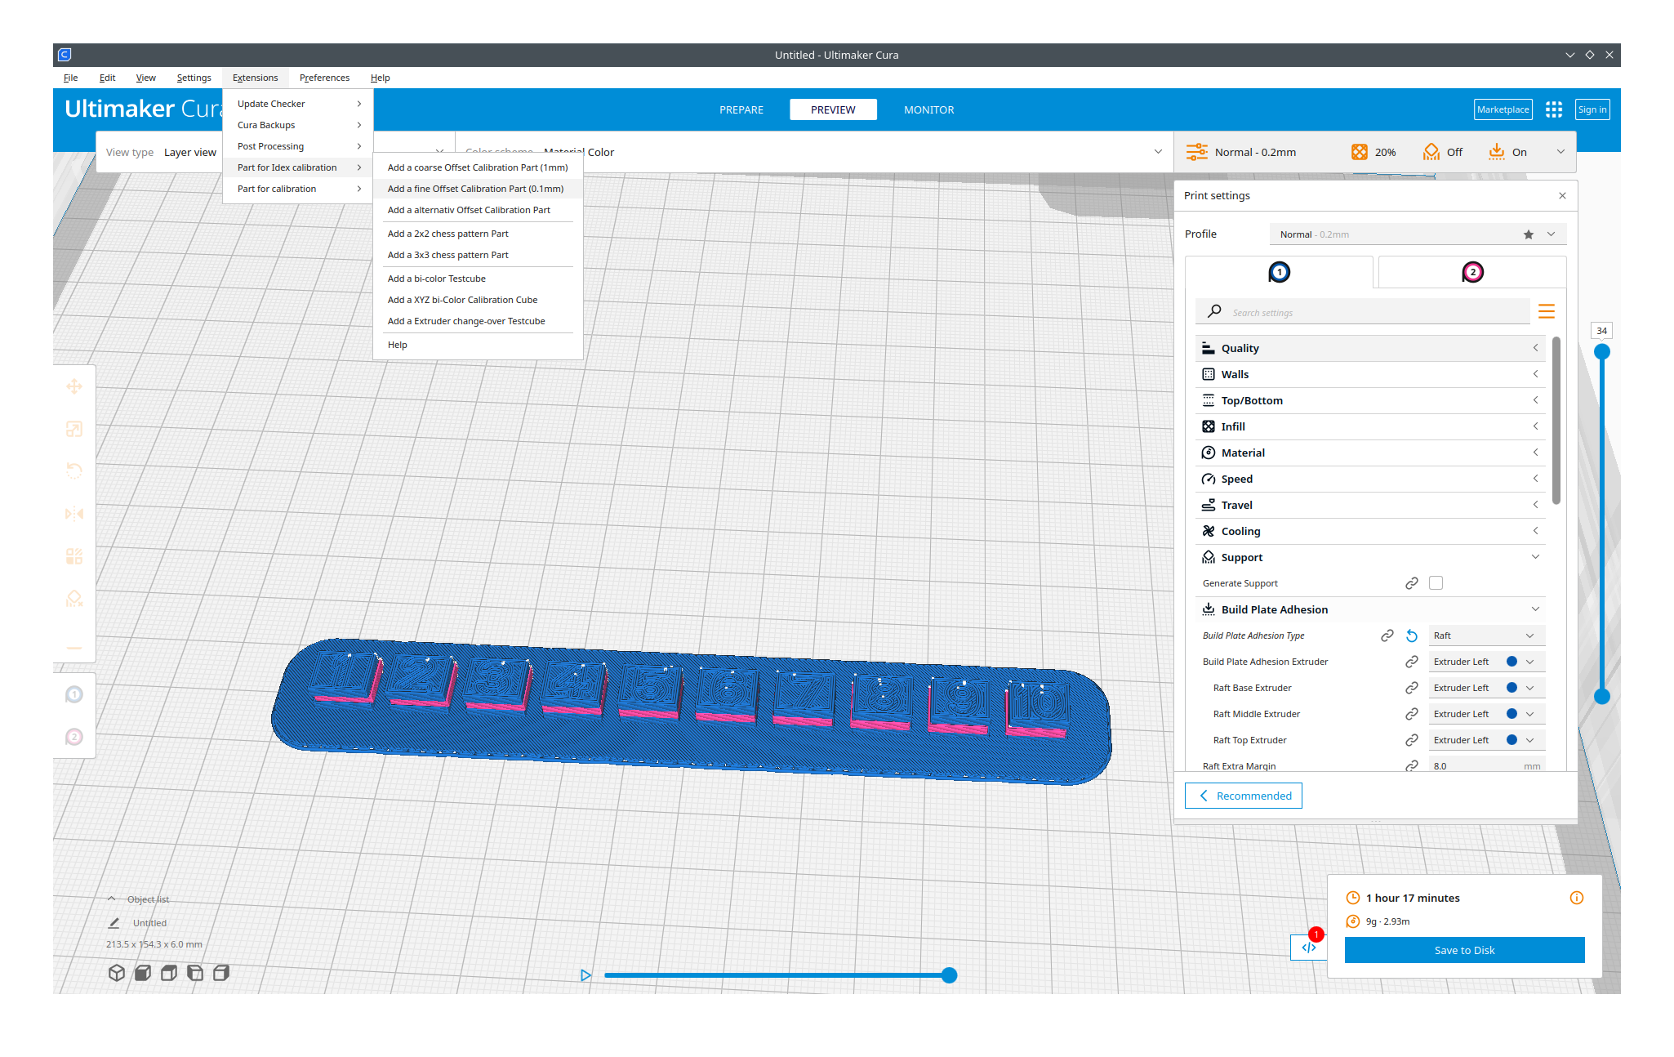This screenshot has width=1674, height=1057.
Task: Click the Search settings field
Action: (x=1362, y=312)
